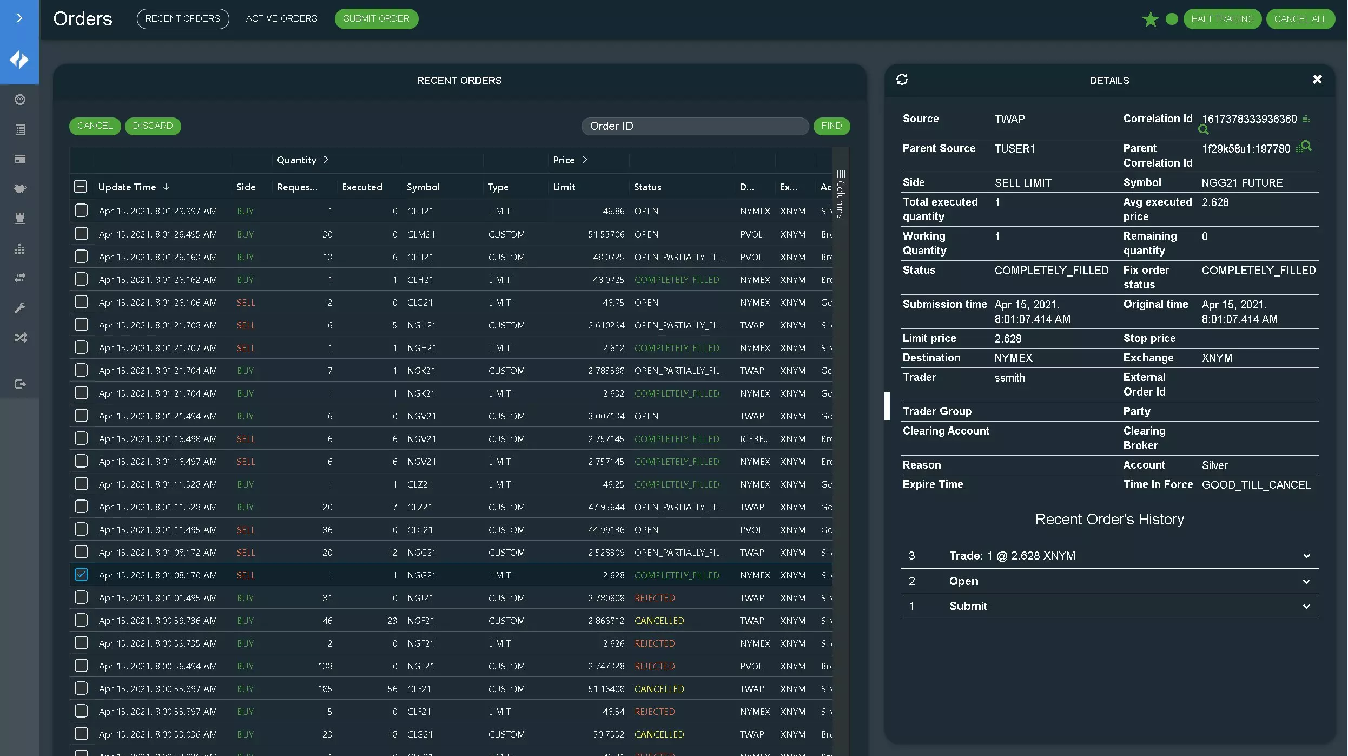Image resolution: width=1348 pixels, height=756 pixels.
Task: Expand the Price column group
Action: [585, 160]
